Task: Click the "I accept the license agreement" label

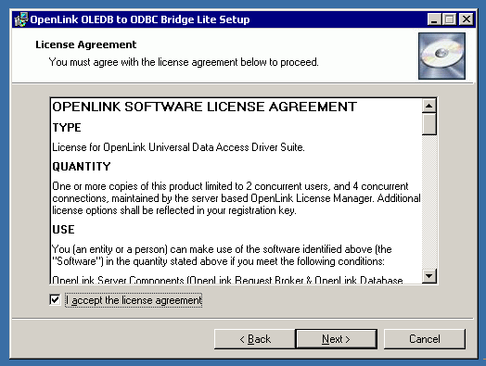Action: tap(134, 300)
